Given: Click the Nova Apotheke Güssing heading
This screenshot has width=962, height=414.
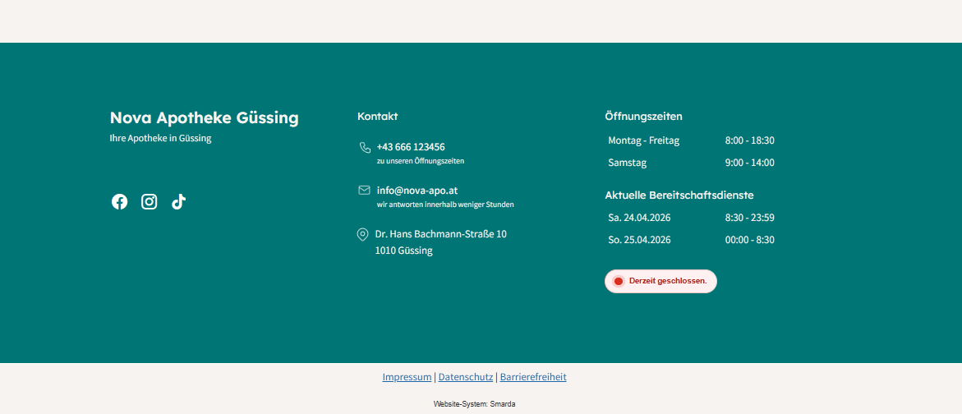Looking at the screenshot, I should click(x=205, y=117).
